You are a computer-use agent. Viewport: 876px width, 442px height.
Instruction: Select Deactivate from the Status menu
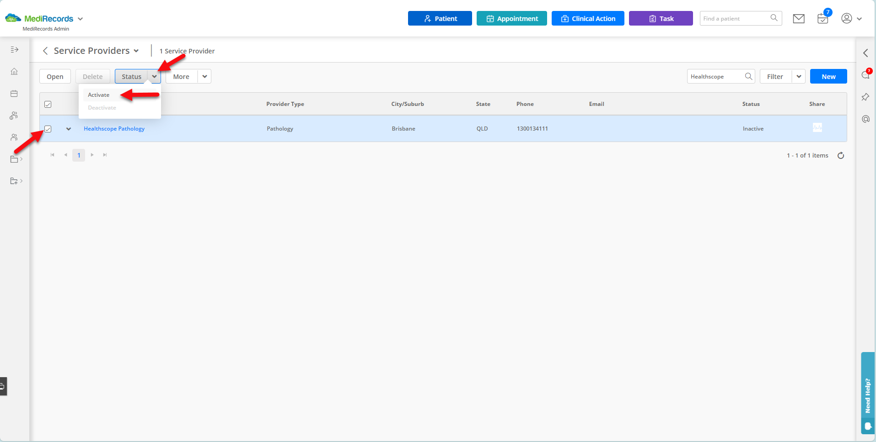102,108
